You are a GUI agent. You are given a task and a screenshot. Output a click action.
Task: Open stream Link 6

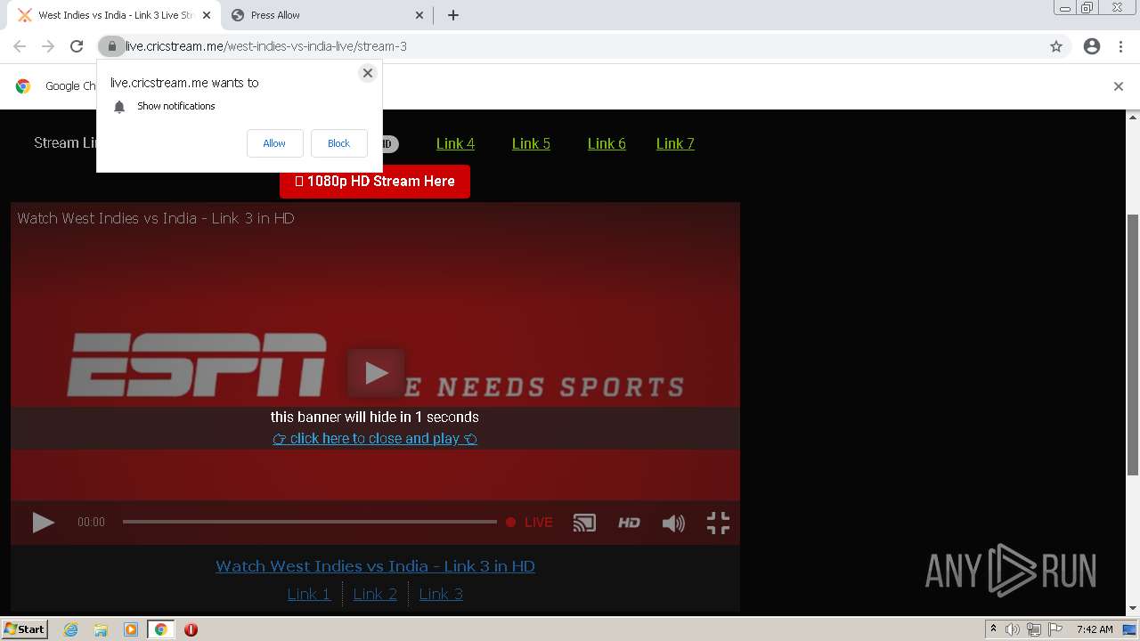(x=607, y=143)
